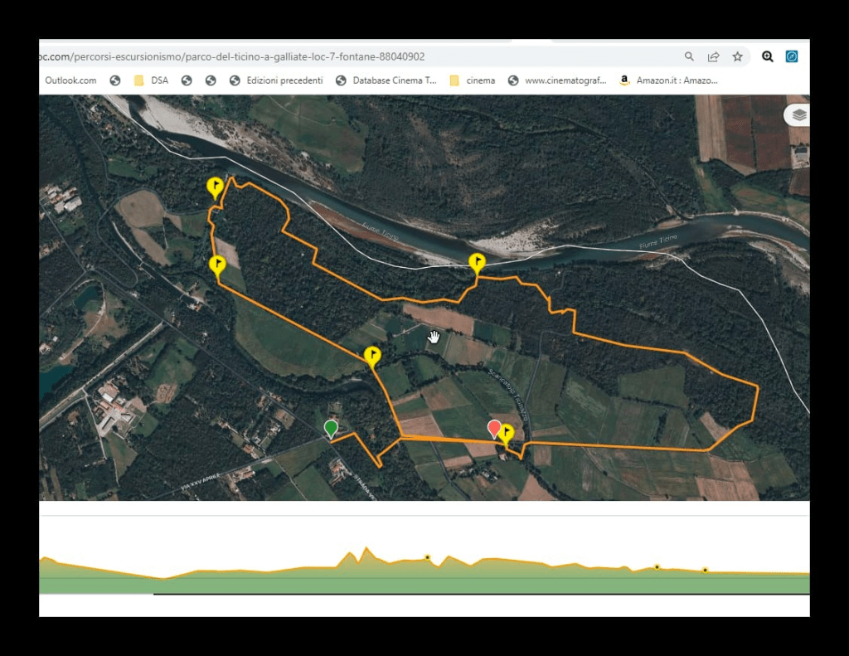Click yellow flag adjacent to red end marker

tap(506, 433)
